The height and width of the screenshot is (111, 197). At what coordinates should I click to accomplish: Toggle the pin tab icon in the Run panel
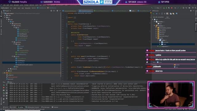coord(4,102)
